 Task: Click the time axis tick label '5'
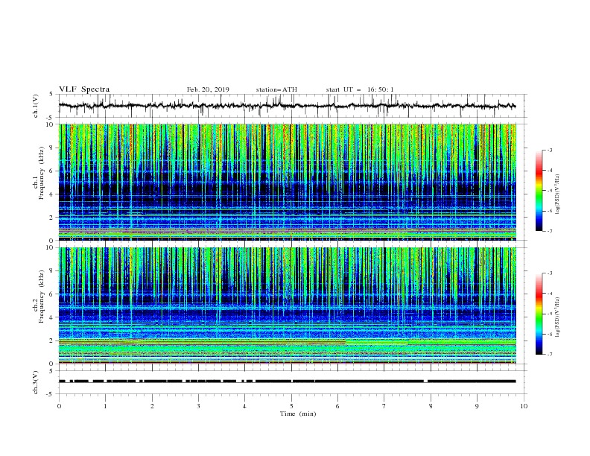291,406
